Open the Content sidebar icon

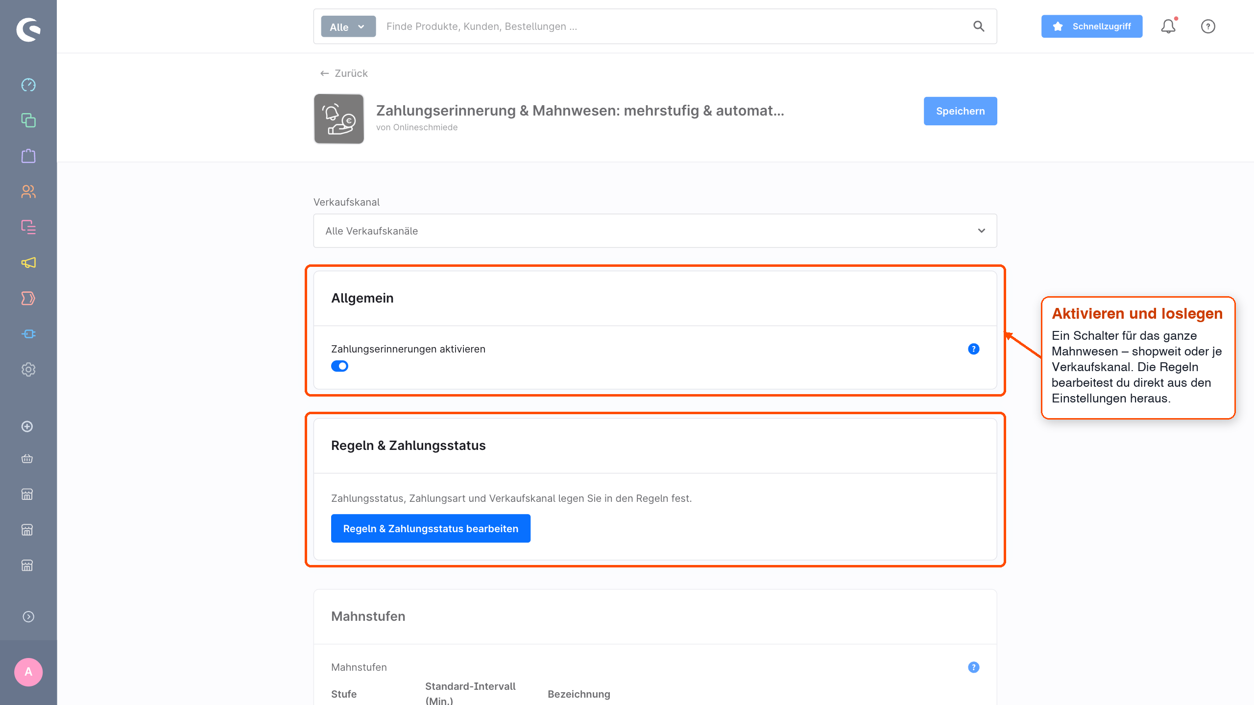[28, 227]
